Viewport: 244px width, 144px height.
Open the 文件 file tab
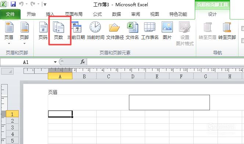point(10,14)
